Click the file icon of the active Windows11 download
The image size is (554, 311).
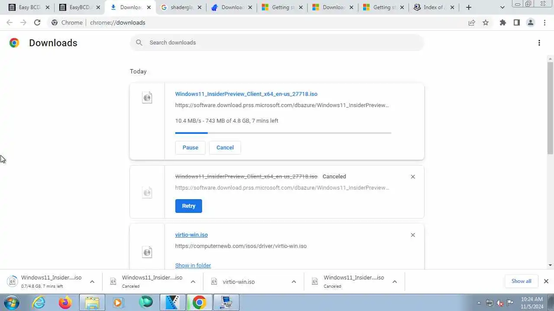[147, 98]
